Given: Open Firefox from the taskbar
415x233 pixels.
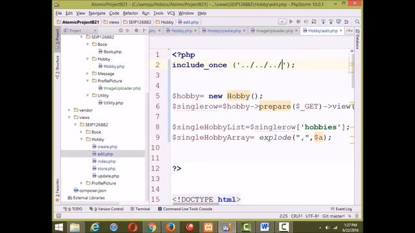Looking at the screenshot, I should [171, 227].
